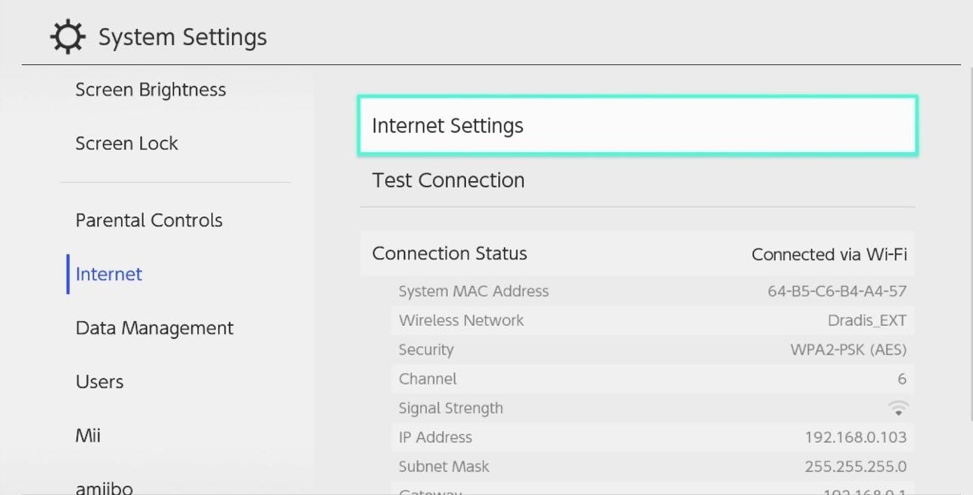Open Internet Settings option
Screen dimensions: 973x495
click(x=637, y=126)
